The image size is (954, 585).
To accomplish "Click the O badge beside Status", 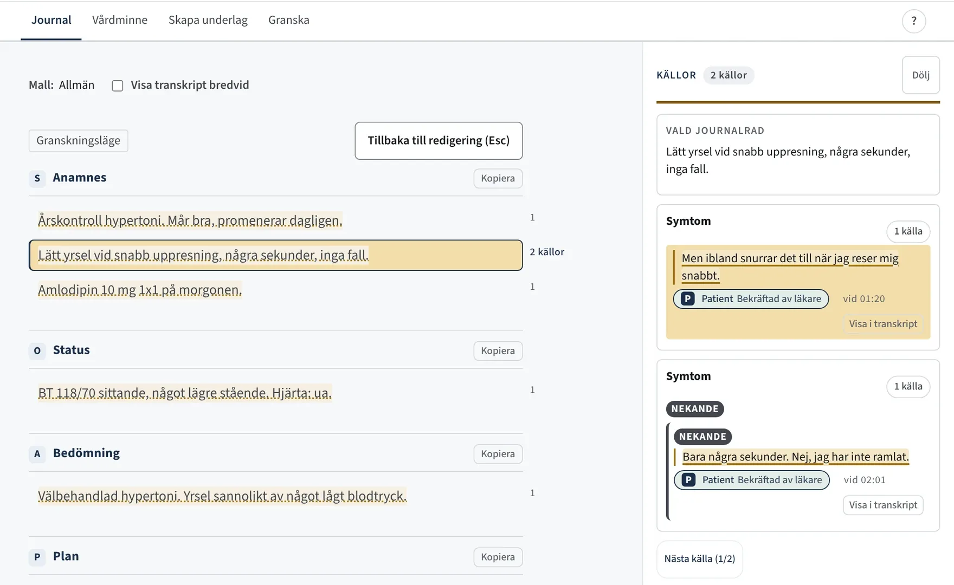I will click(x=37, y=350).
